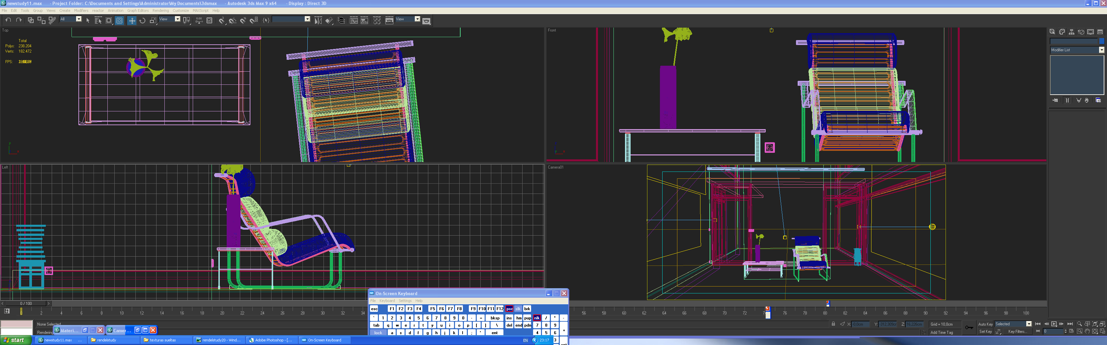
Task: Click the Undo arrow in the main toolbar
Action: point(8,20)
